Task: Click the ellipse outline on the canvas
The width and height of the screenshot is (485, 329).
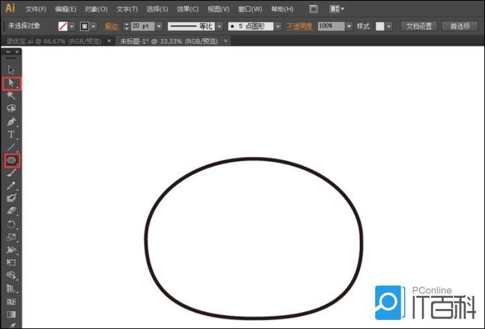Action: [254, 159]
